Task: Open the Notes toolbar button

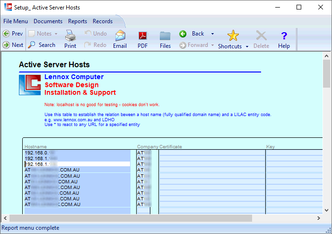Action: coord(40,34)
